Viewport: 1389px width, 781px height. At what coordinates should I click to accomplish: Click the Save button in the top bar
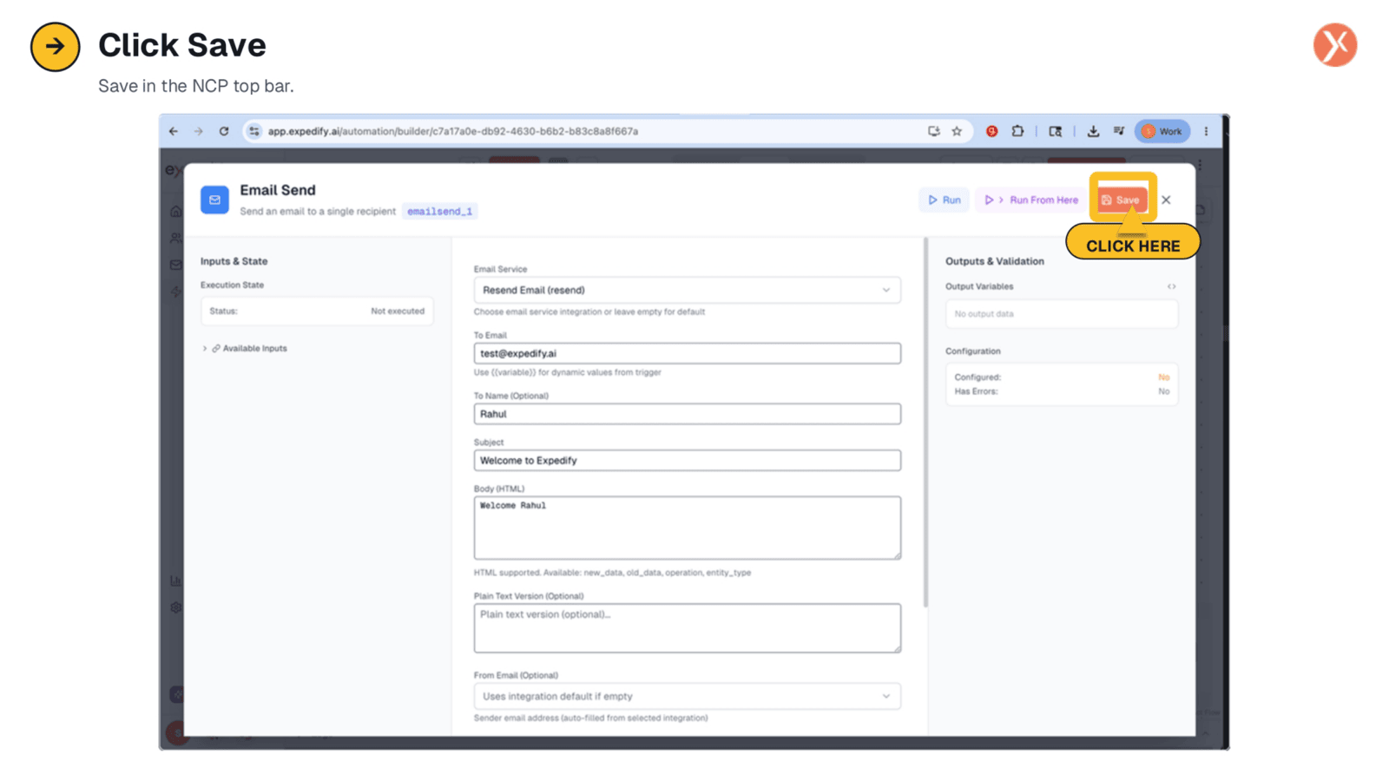point(1121,200)
